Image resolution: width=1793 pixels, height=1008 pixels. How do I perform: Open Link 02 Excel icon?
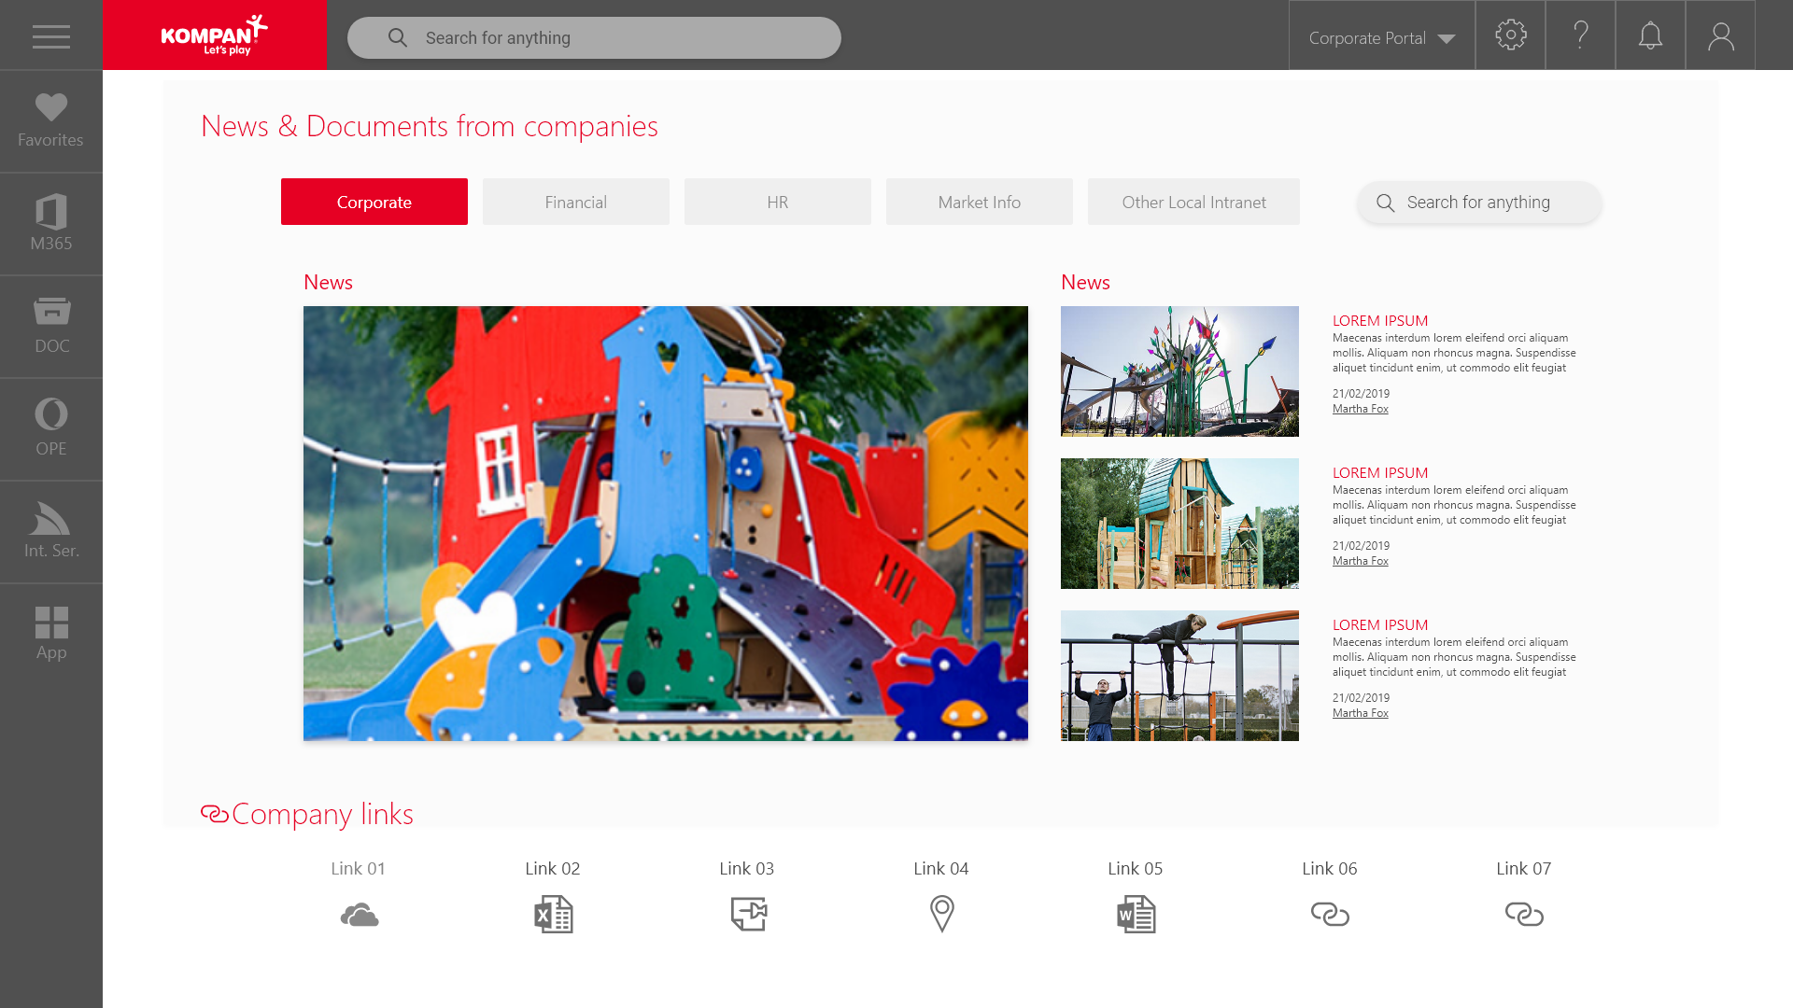(x=553, y=914)
